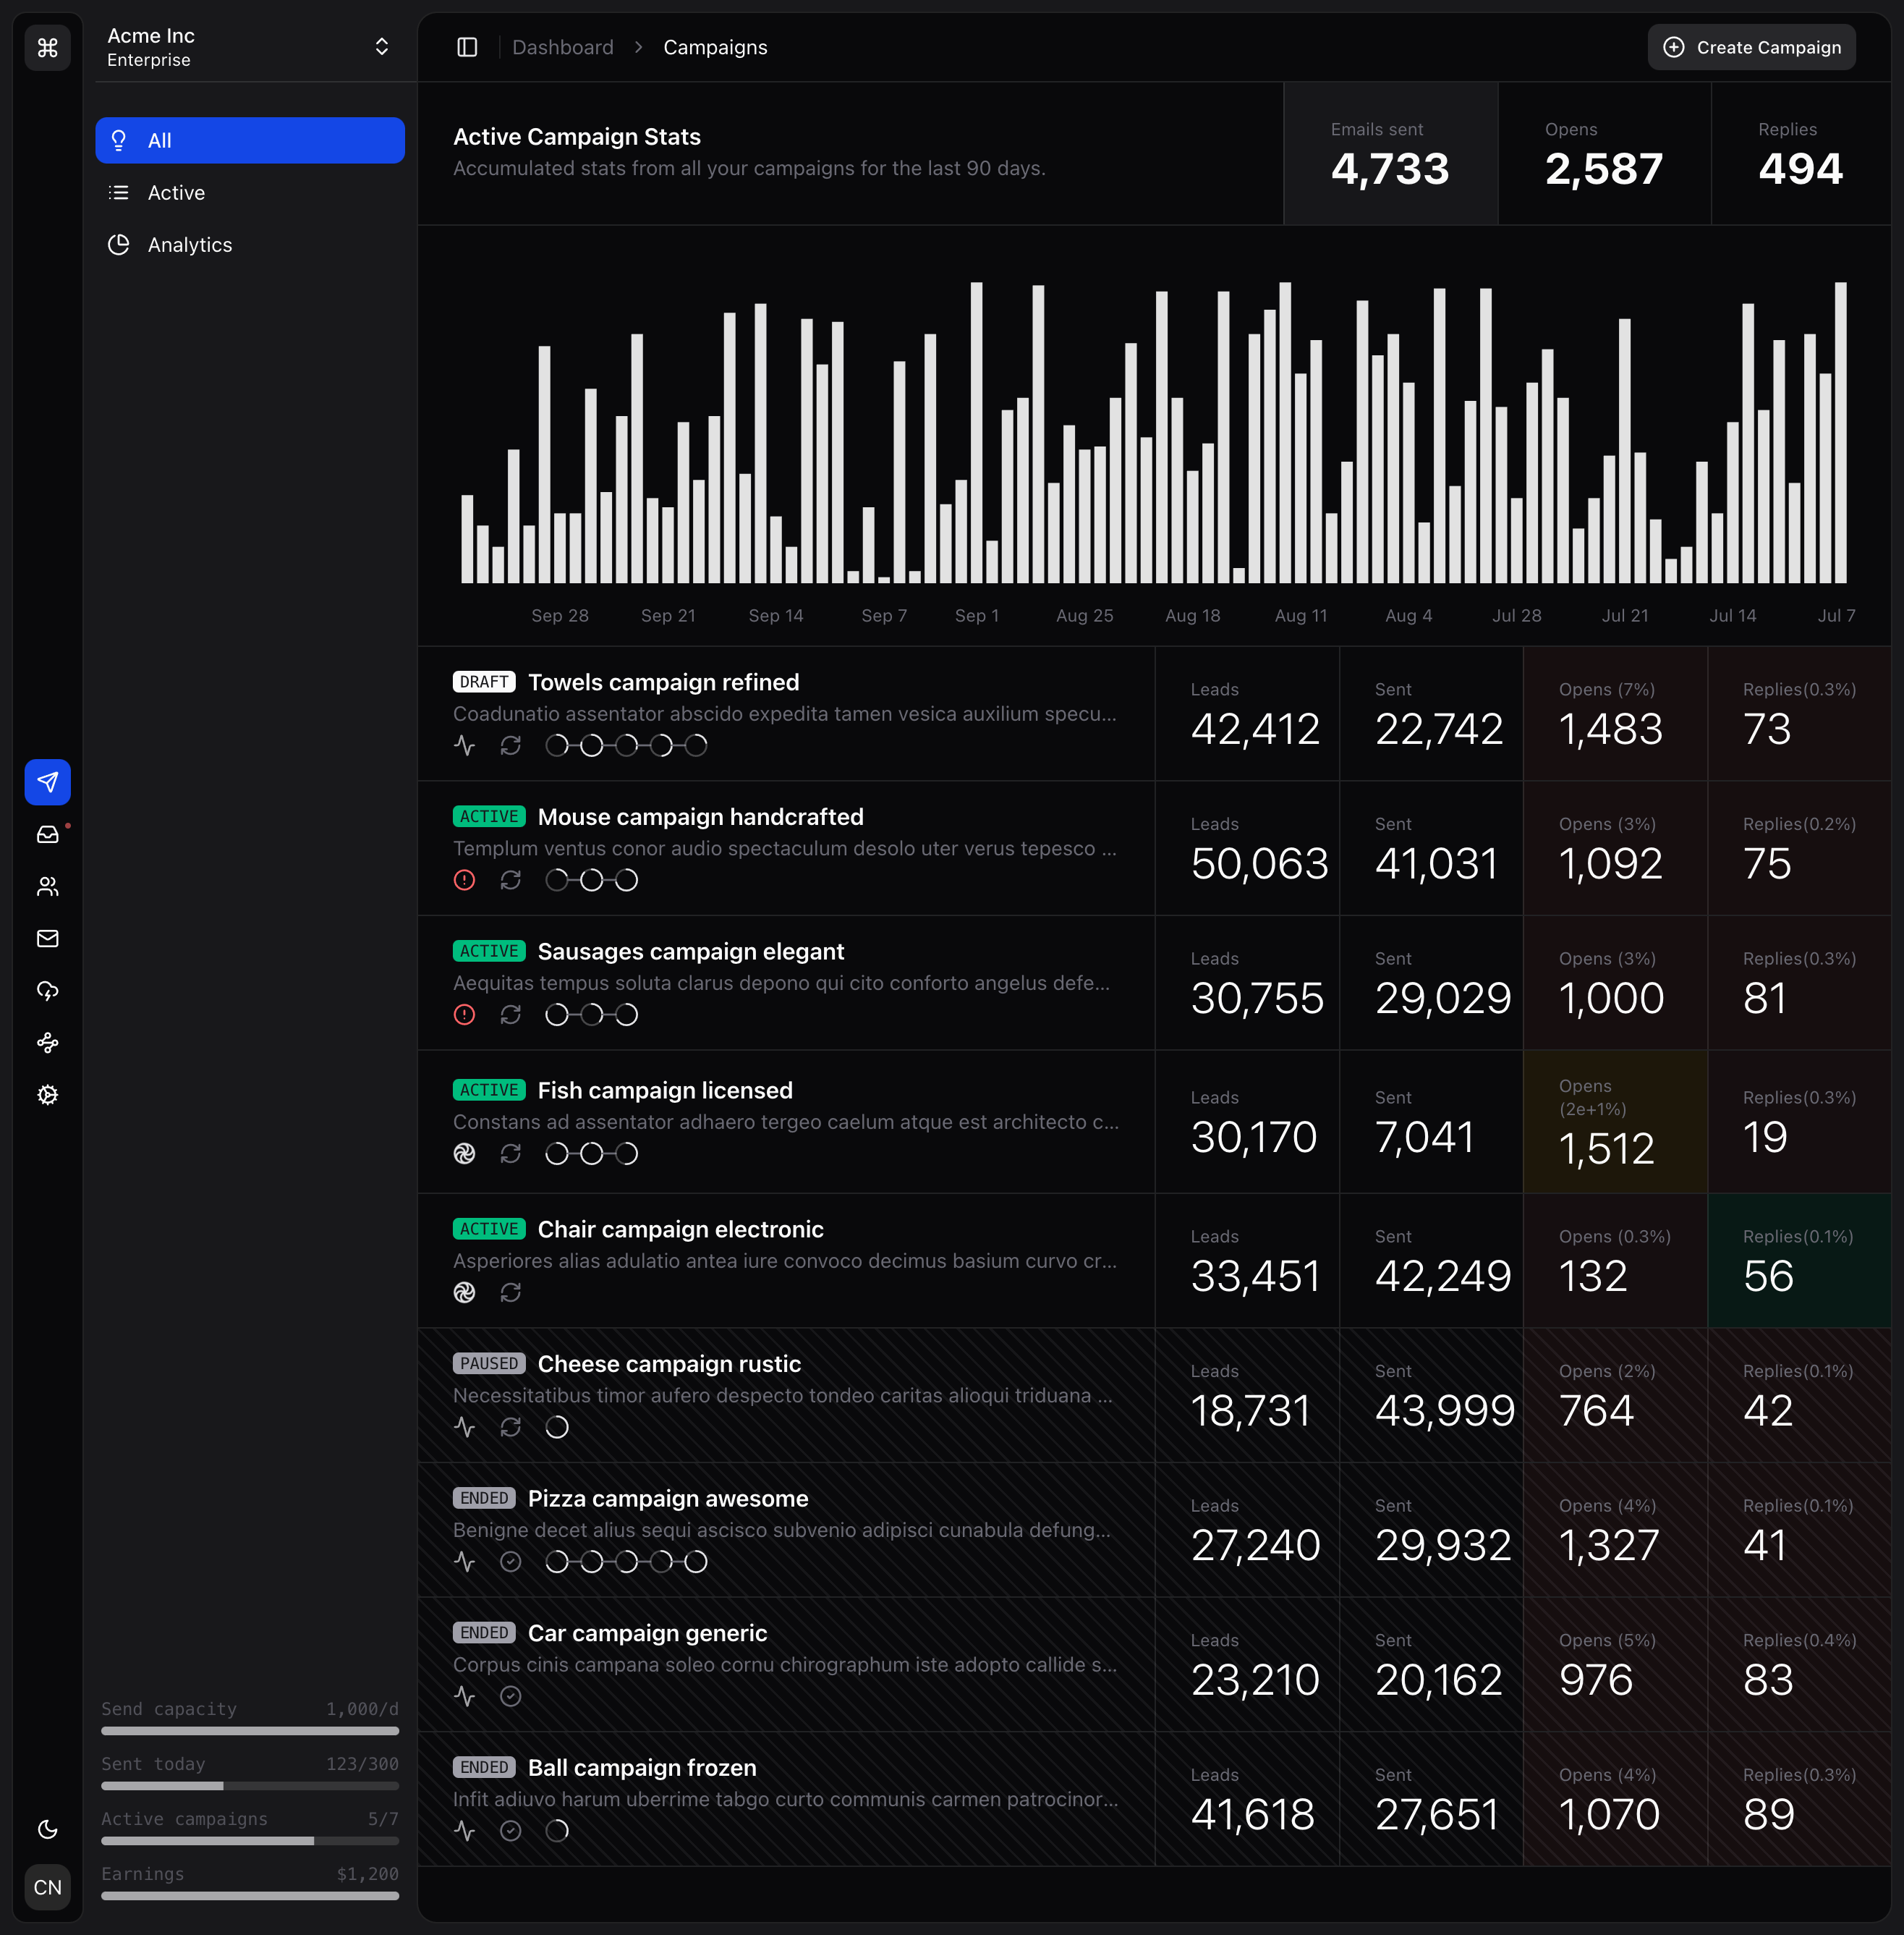The height and width of the screenshot is (1935, 1904).
Task: Open the Fish campaign licensed row title
Action: (664, 1091)
